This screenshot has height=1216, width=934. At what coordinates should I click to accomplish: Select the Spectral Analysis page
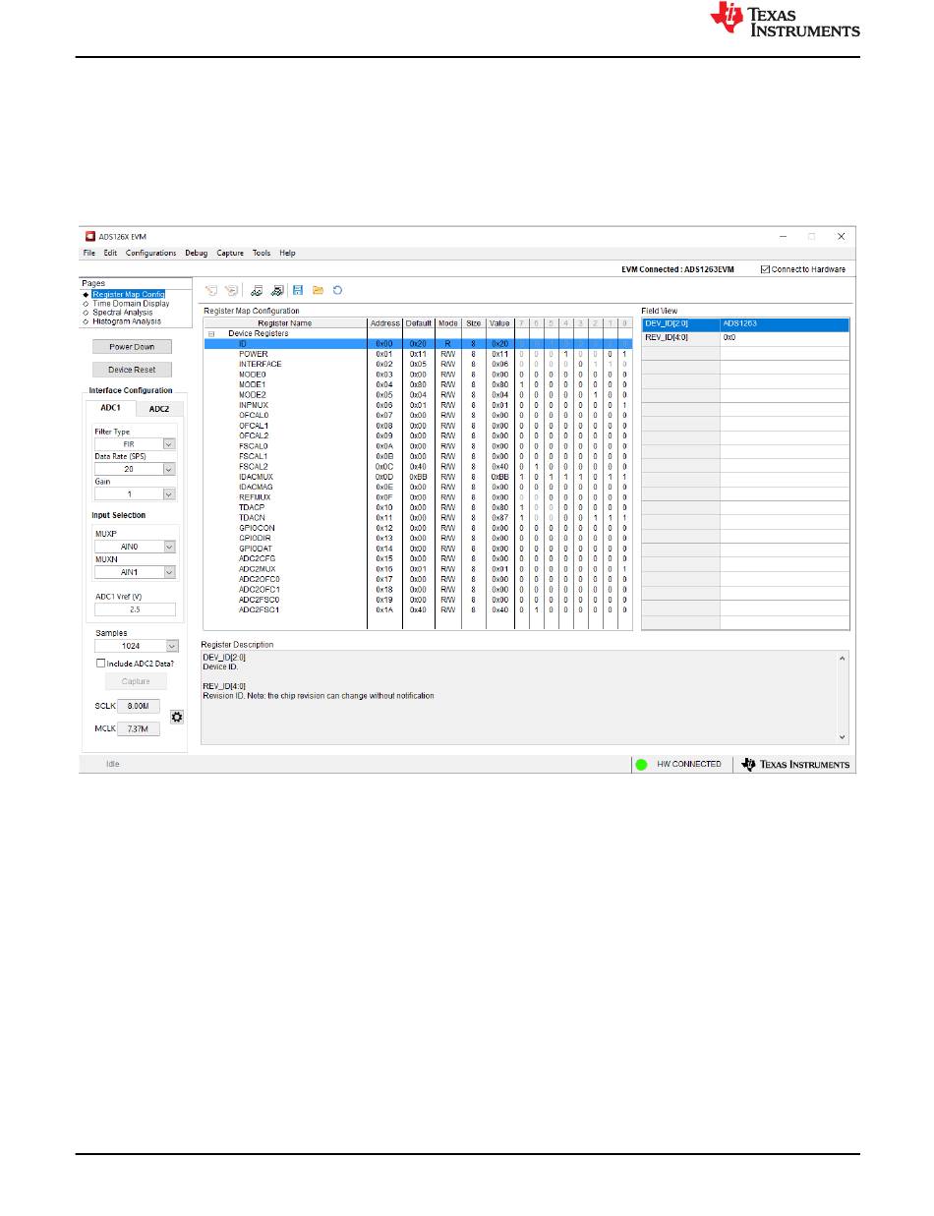[x=122, y=313]
